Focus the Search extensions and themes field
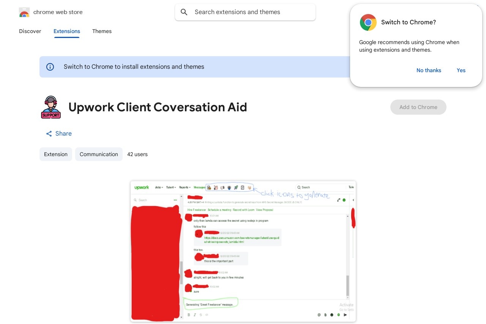The image size is (486, 324). tap(245, 12)
